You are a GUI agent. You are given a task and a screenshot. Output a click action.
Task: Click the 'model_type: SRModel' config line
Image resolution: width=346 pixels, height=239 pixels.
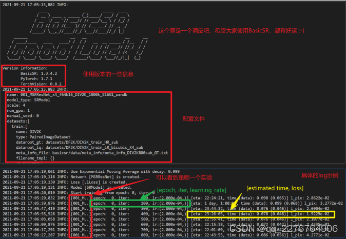(28, 100)
